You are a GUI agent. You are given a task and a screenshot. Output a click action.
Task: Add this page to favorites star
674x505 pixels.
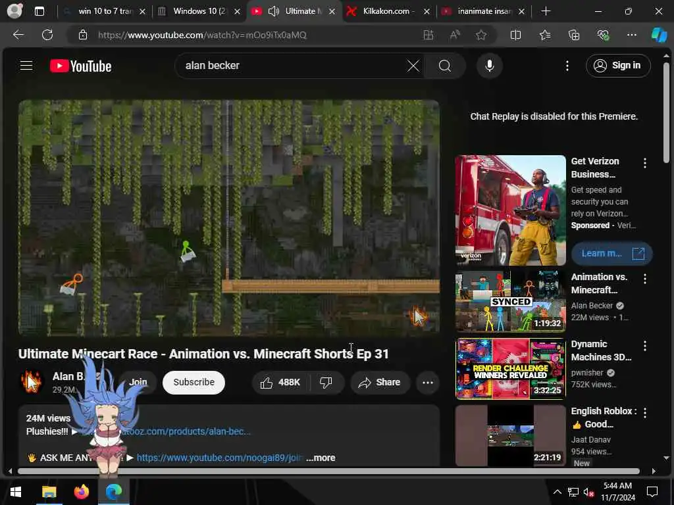tap(481, 35)
